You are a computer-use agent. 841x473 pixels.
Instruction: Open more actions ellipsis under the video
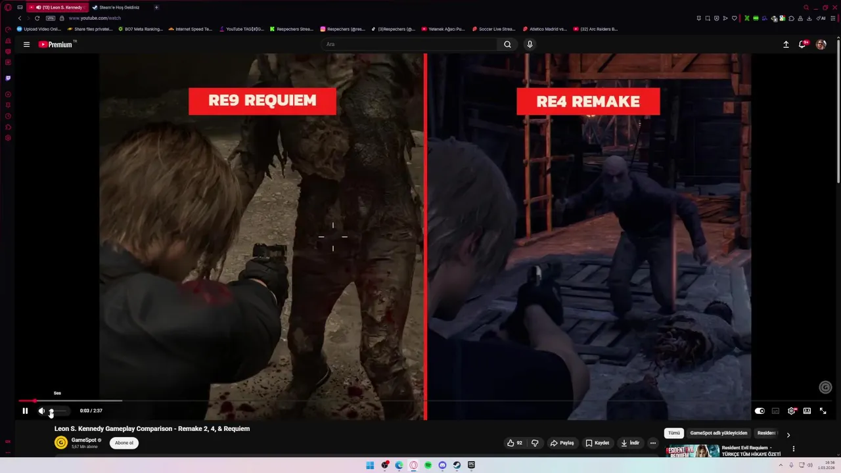pyautogui.click(x=652, y=443)
